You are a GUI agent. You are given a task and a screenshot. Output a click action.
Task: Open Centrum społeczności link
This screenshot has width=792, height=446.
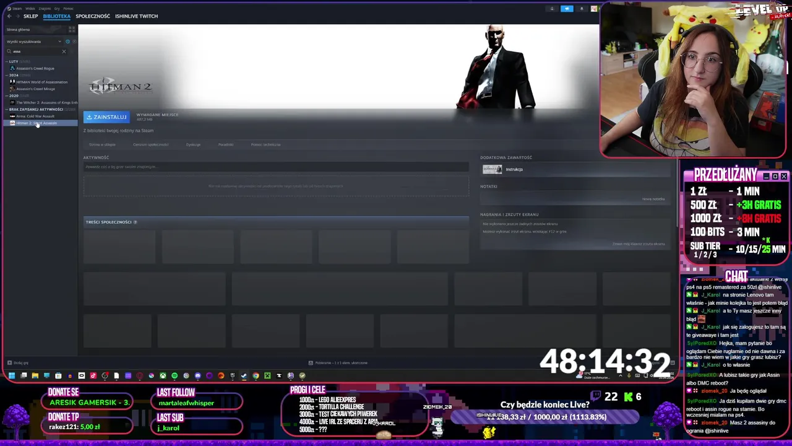point(150,144)
